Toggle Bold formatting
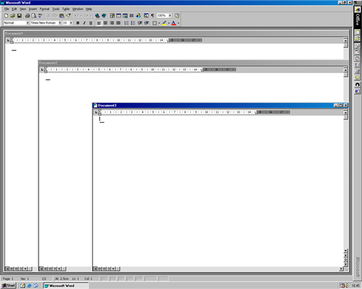 pos(78,23)
